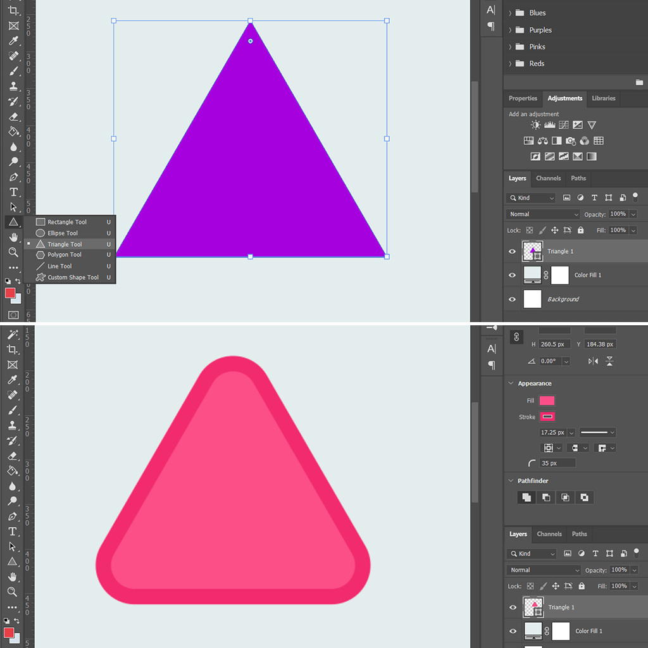Flip the shape vertically in Properties
648x648 pixels.
coord(609,361)
